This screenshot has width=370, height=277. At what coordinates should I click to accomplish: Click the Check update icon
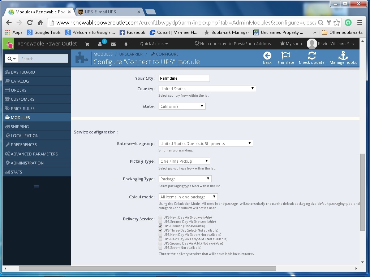point(311,58)
